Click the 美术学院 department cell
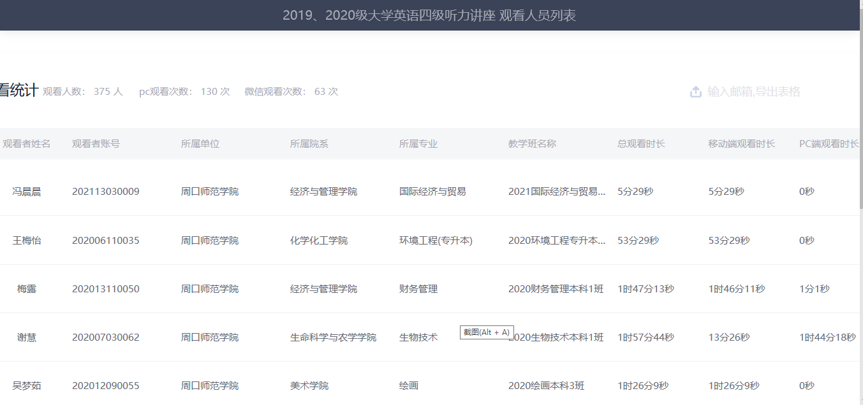 (309, 386)
